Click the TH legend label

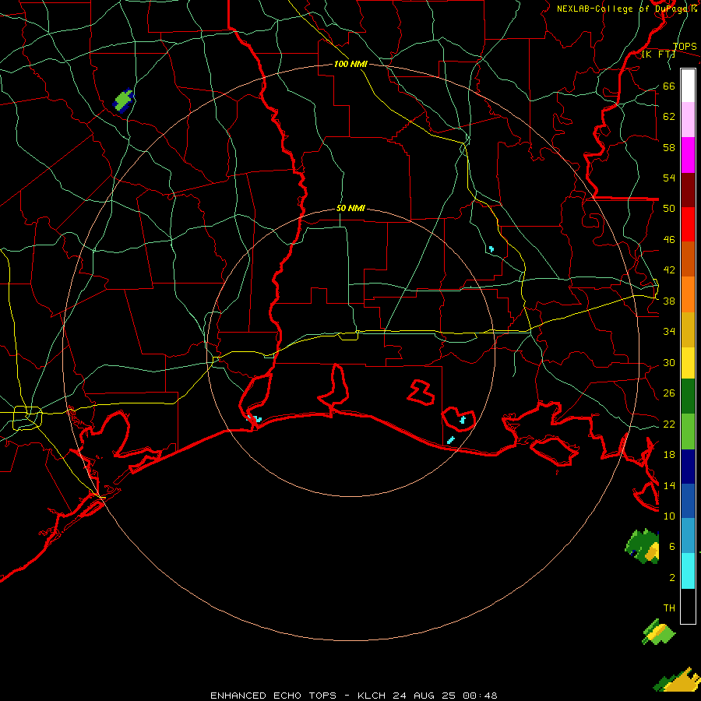pyautogui.click(x=669, y=608)
